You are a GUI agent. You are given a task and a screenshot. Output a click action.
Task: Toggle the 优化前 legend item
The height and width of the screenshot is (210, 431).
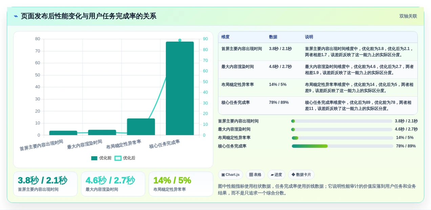pyautogui.click(x=101, y=158)
